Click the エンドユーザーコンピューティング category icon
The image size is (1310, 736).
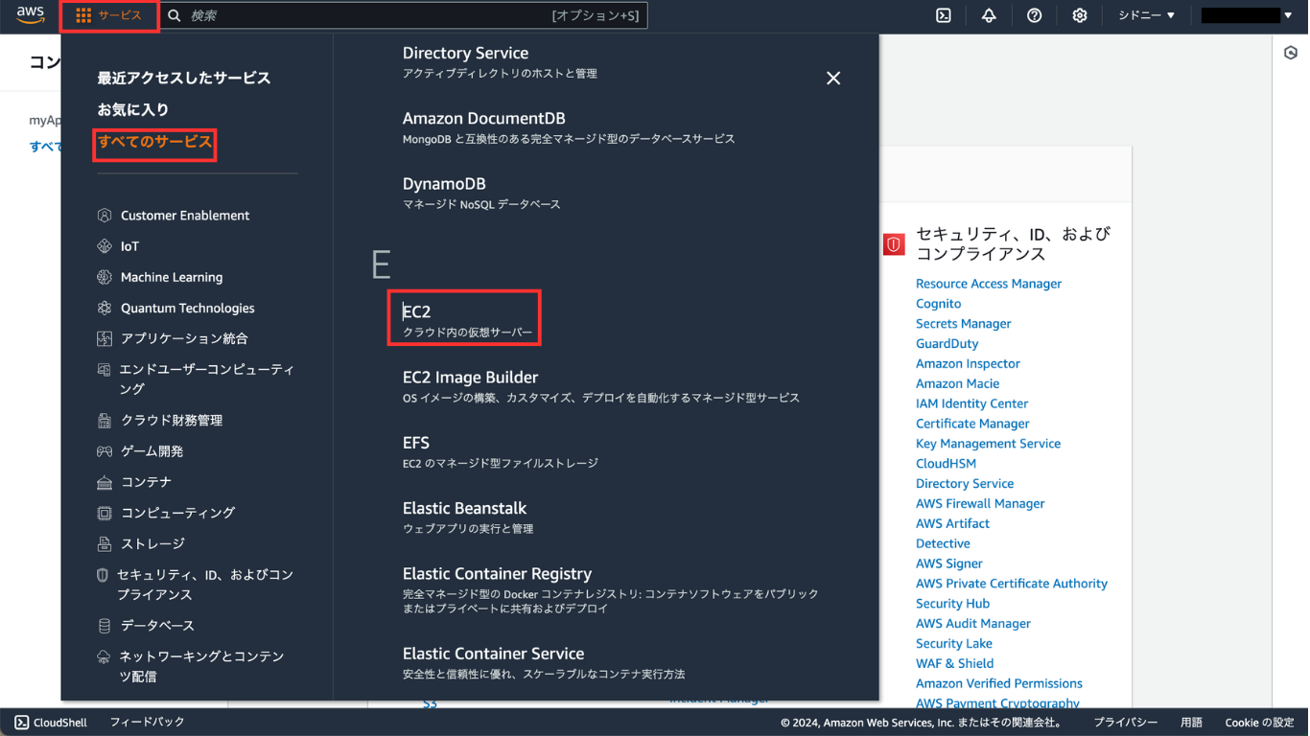tap(104, 369)
